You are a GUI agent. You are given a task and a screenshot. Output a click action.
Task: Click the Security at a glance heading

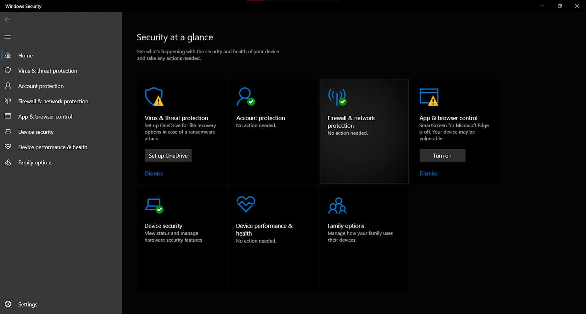(175, 37)
